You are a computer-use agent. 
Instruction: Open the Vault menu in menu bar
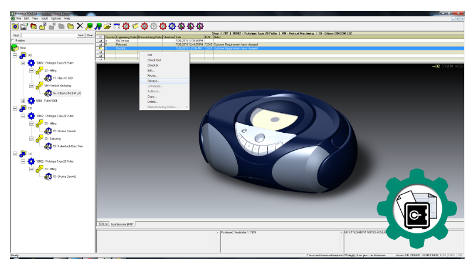[44, 19]
